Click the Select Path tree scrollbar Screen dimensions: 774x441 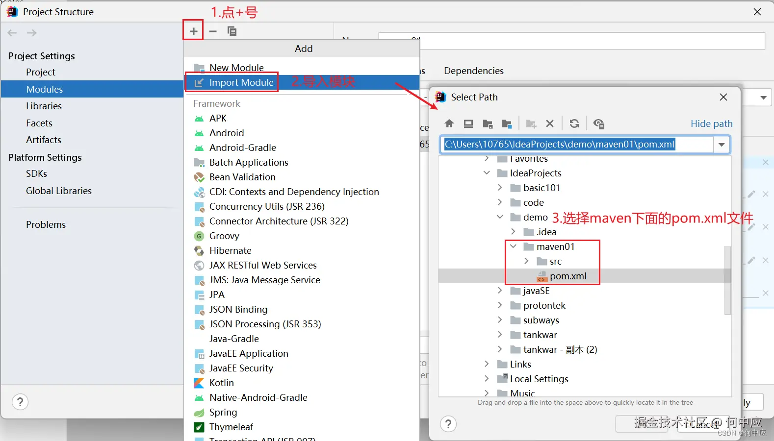pos(727,280)
